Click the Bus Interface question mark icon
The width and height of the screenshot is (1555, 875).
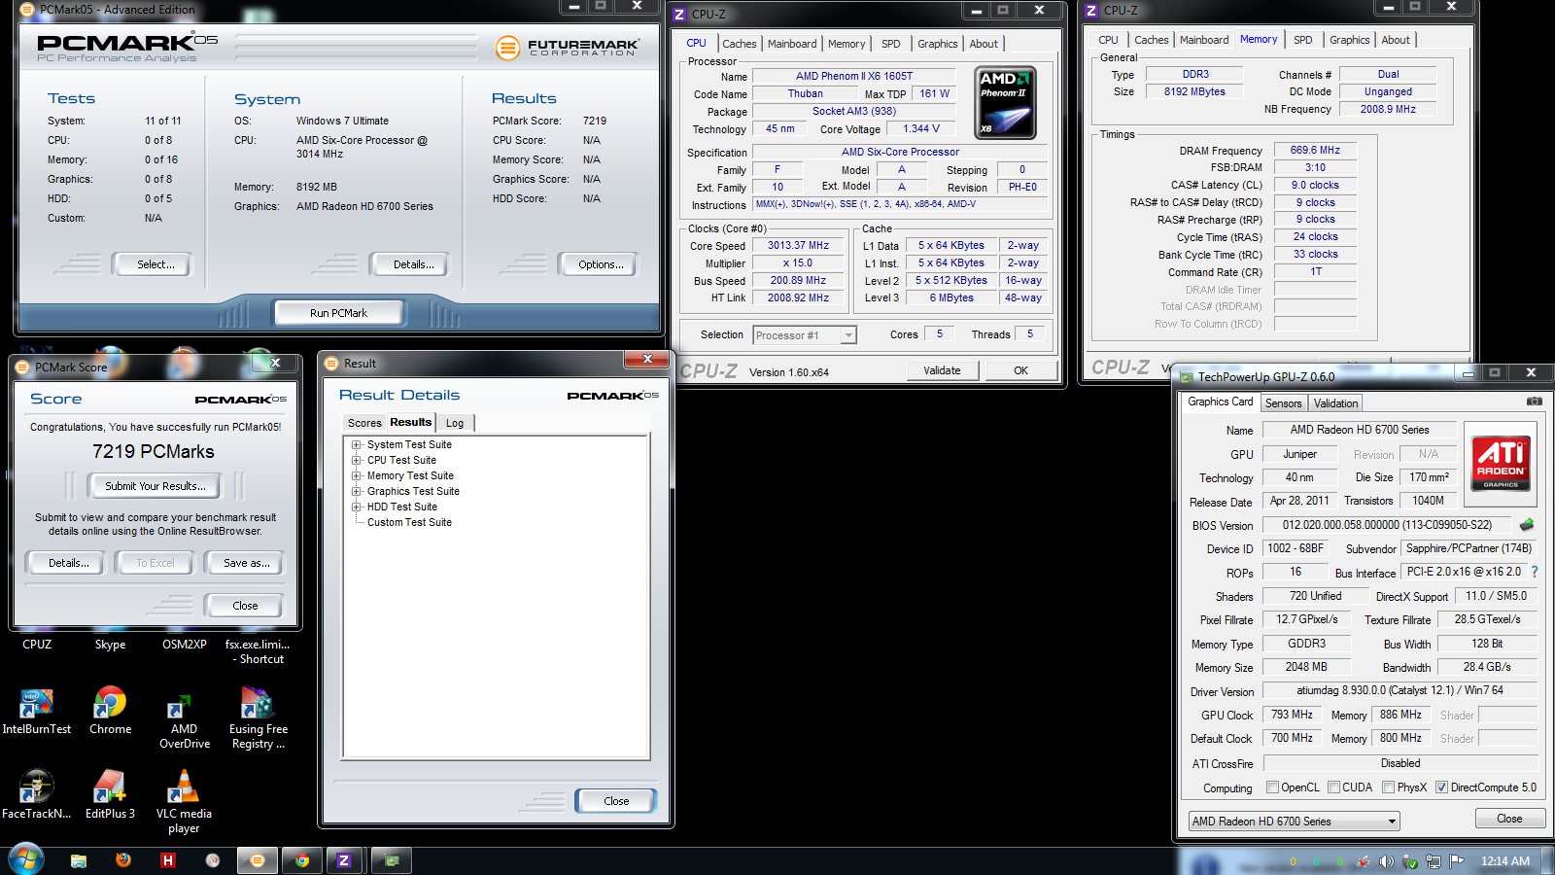pos(1535,573)
